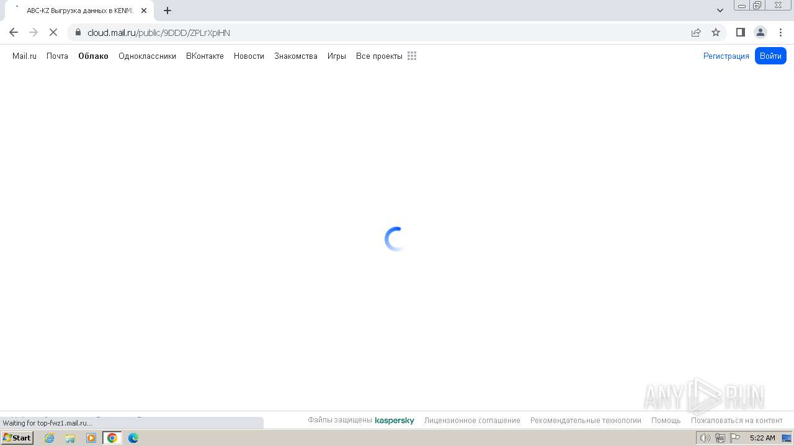Click the loading spinner

click(395, 238)
